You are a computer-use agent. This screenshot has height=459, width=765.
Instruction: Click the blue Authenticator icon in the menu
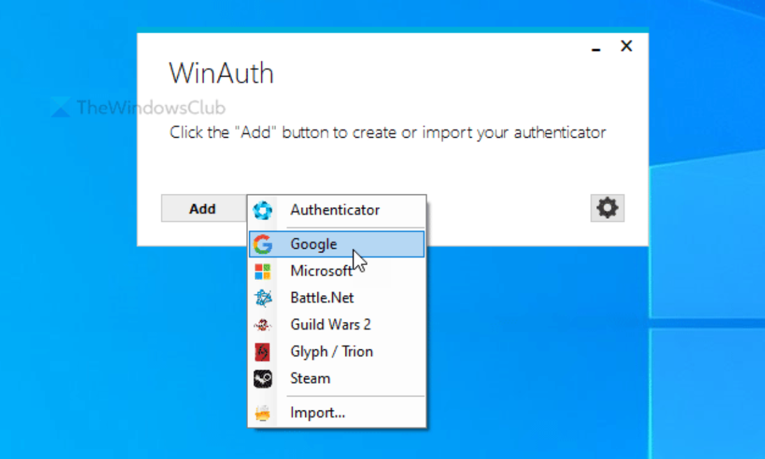tap(263, 210)
